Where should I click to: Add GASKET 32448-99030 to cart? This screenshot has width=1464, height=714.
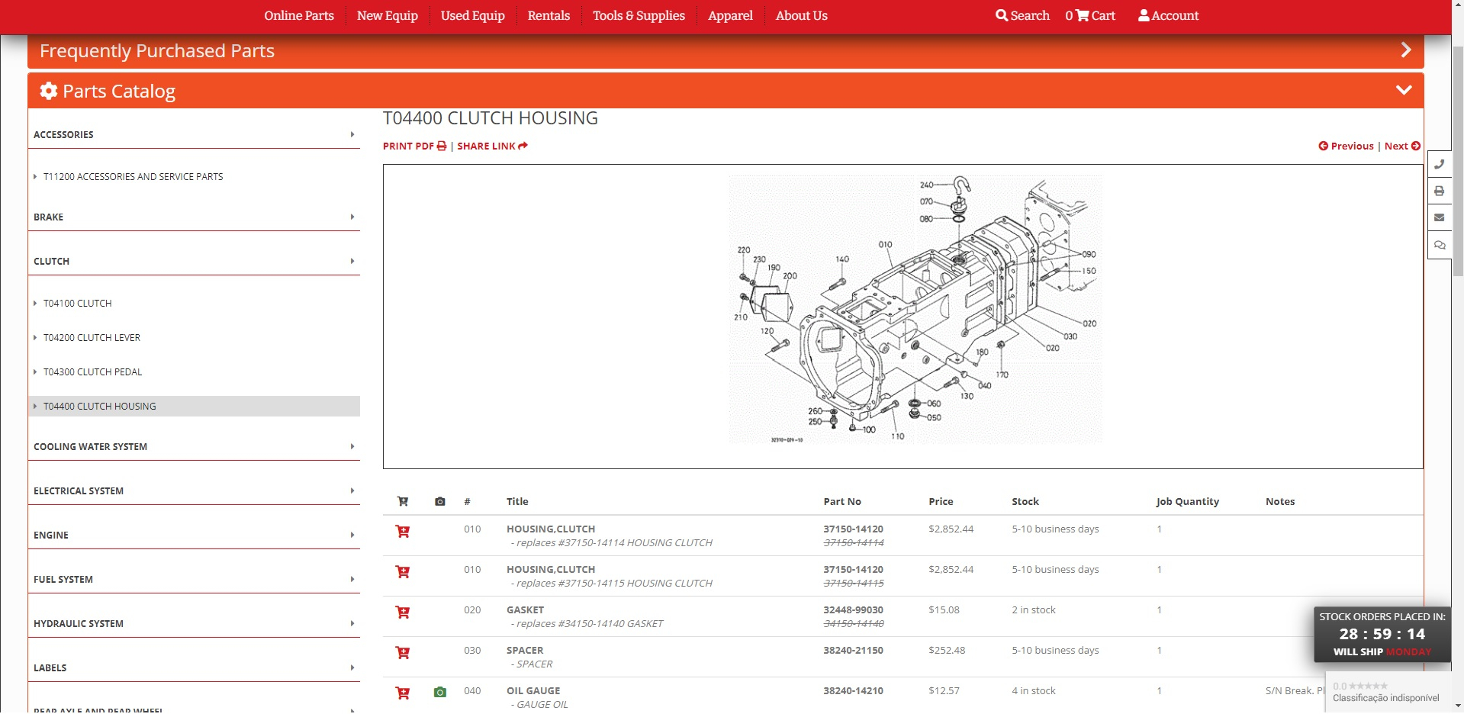[x=403, y=613]
